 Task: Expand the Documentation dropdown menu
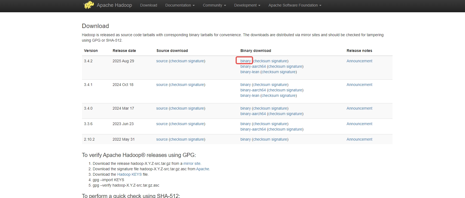coord(180,5)
